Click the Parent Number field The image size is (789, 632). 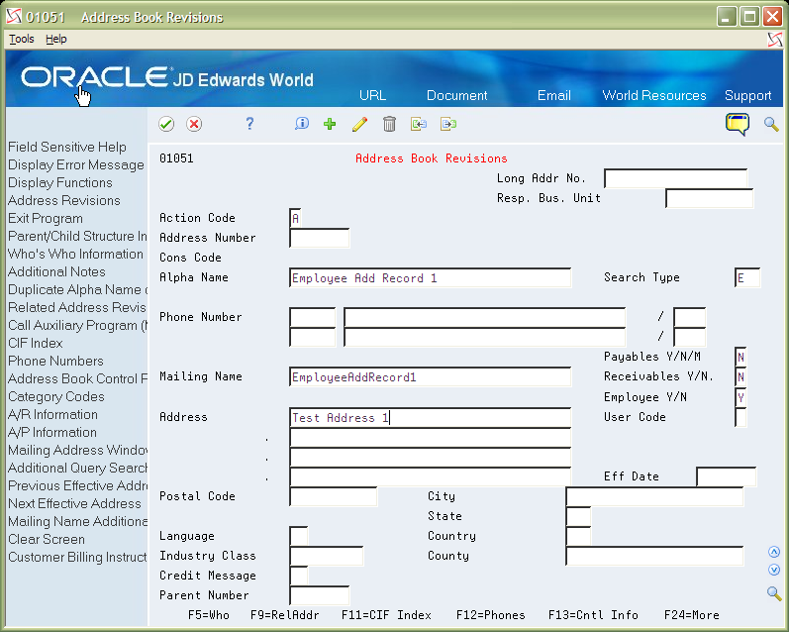(319, 595)
